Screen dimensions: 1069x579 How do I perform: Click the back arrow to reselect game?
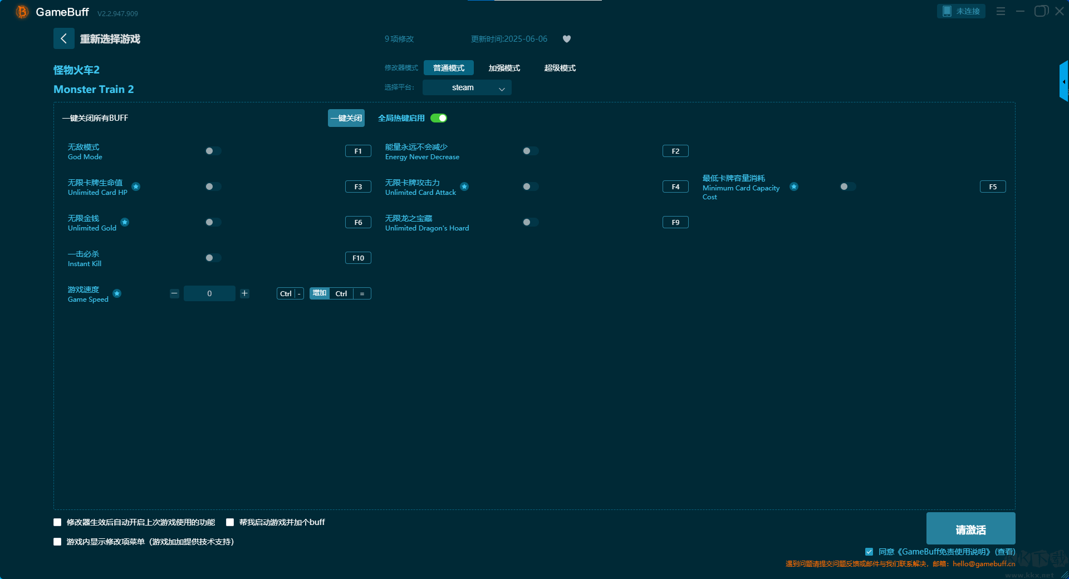click(63, 38)
